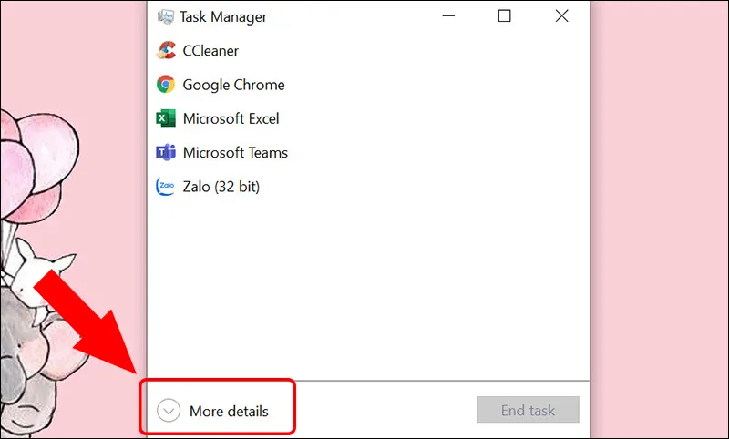
Task: Click the Zalo app icon
Action: pyautogui.click(x=166, y=187)
